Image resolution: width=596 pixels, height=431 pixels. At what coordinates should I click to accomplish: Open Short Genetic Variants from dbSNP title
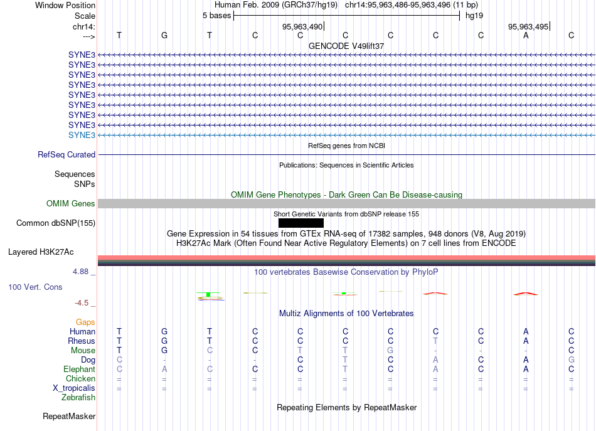click(346, 214)
